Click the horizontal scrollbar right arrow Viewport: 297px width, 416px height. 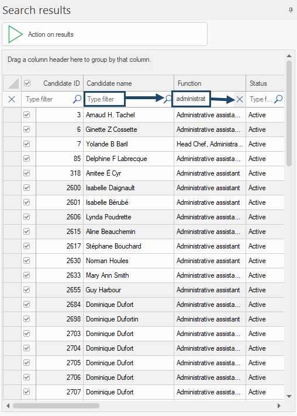point(279,405)
